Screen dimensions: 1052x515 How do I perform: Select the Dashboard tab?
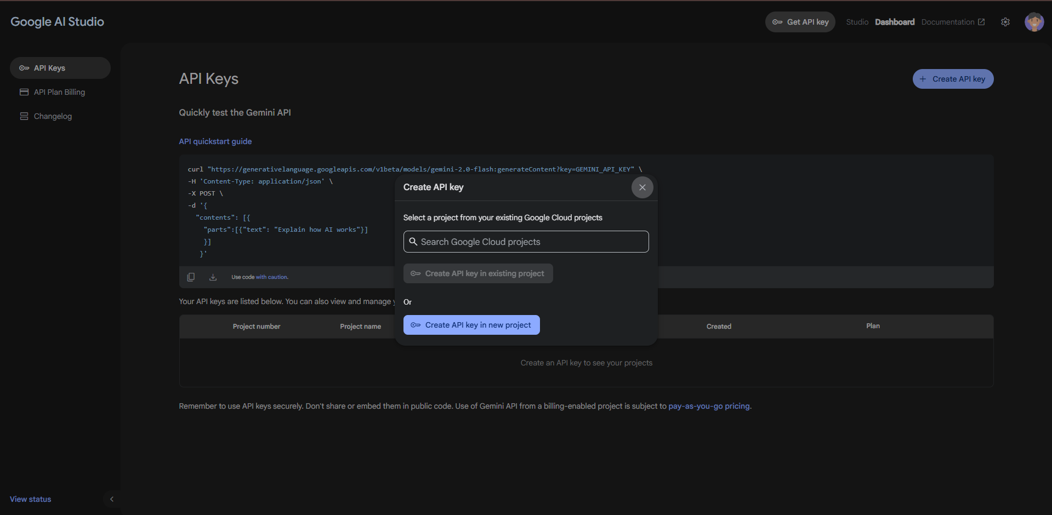(894, 22)
